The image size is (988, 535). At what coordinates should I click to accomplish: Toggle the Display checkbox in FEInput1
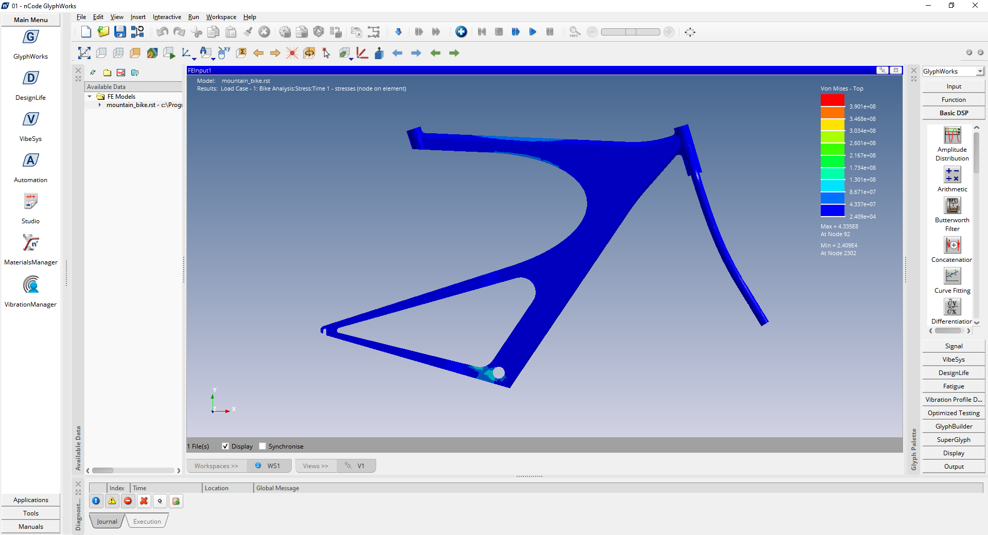click(225, 446)
